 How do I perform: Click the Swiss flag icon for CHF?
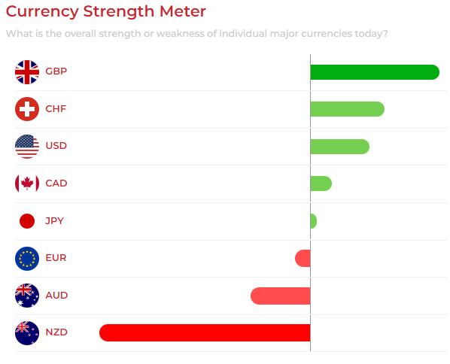27,109
